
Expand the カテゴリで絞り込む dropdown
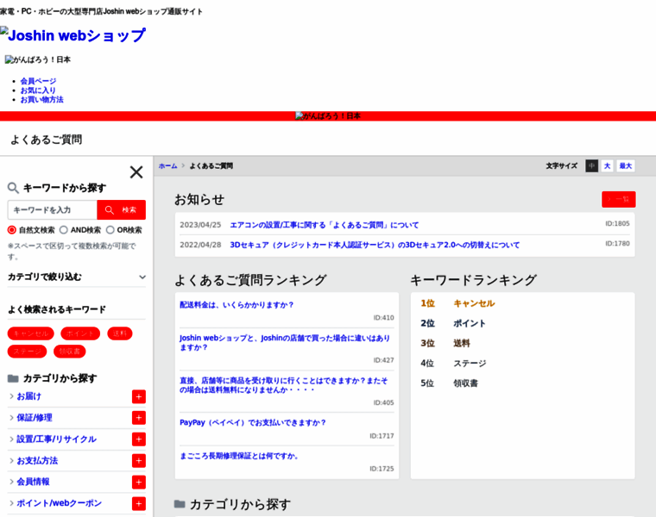(77, 277)
